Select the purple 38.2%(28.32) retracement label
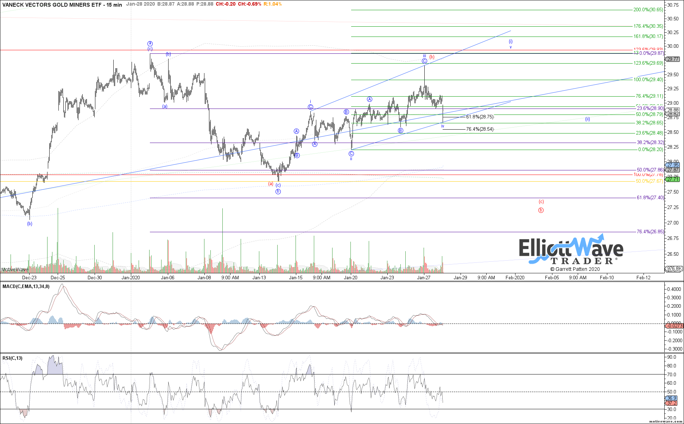684x424 pixels. (650, 143)
